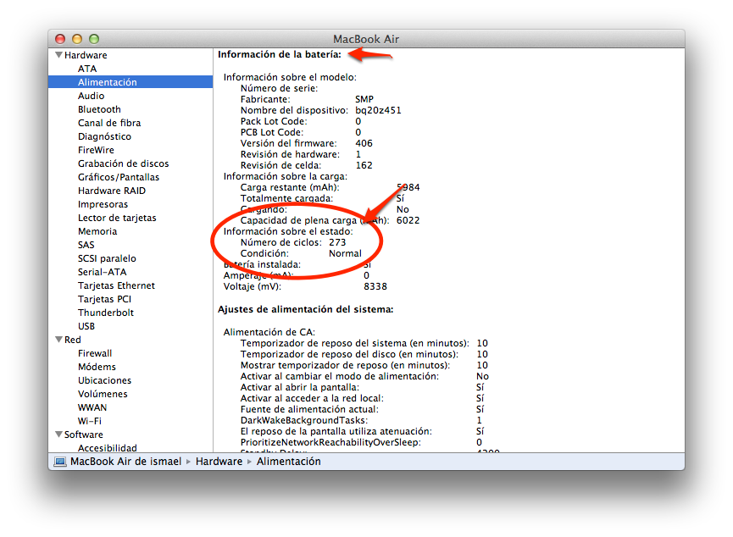This screenshot has width=733, height=537.
Task: Click the condition value 'Normal'
Action: click(x=346, y=253)
